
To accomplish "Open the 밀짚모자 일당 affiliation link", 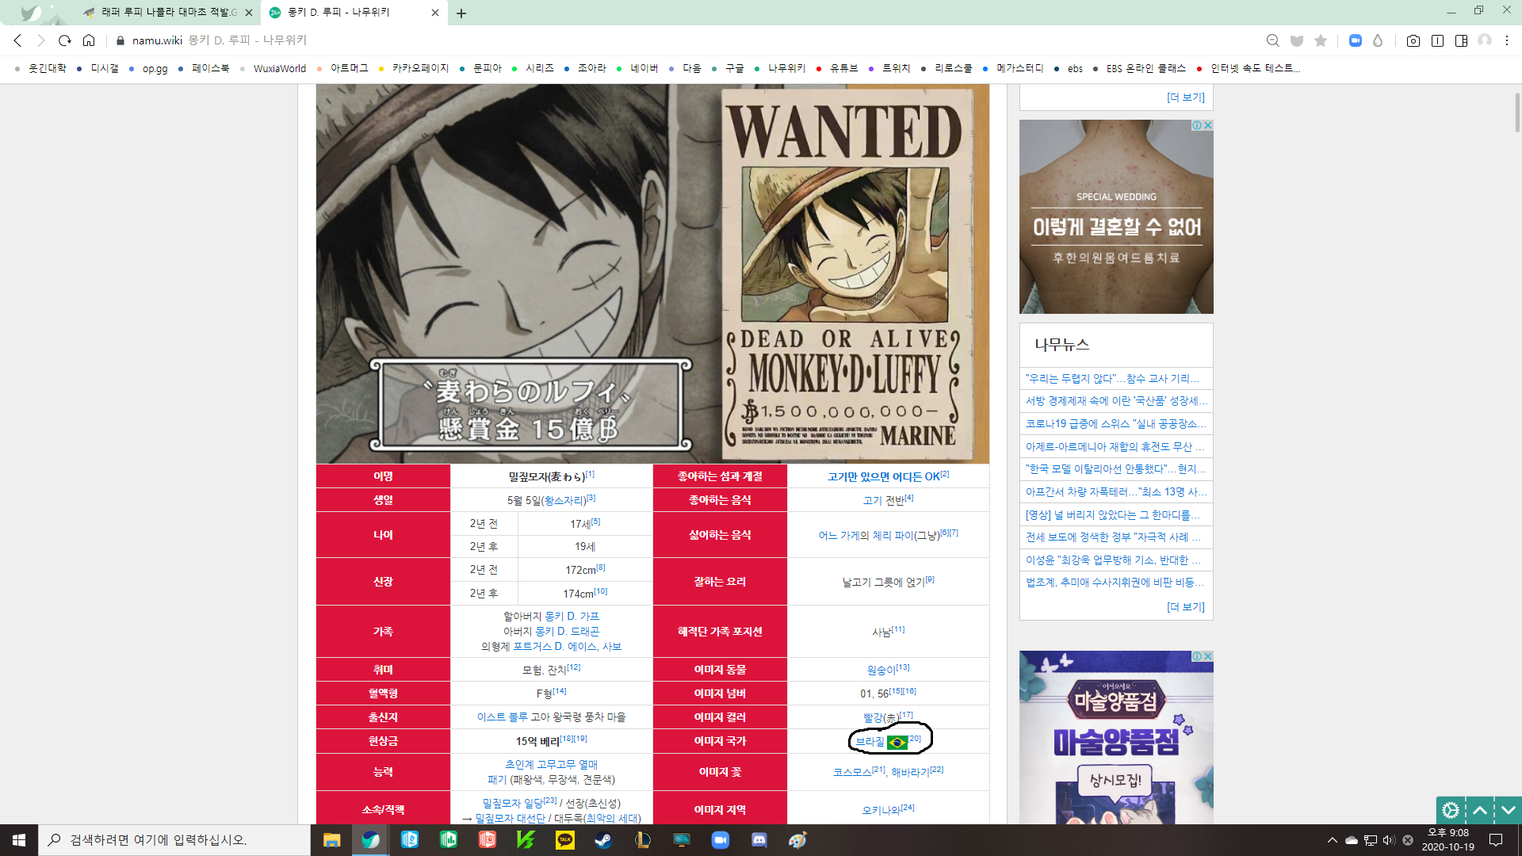I will (x=513, y=803).
